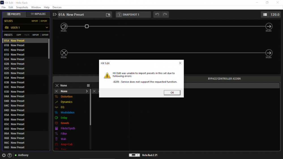Click the Delay category icon
Viewport: 283px width, 159px height.
pos(57,118)
